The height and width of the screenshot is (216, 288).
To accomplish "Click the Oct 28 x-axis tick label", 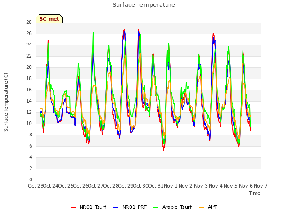I will [x=111, y=186].
